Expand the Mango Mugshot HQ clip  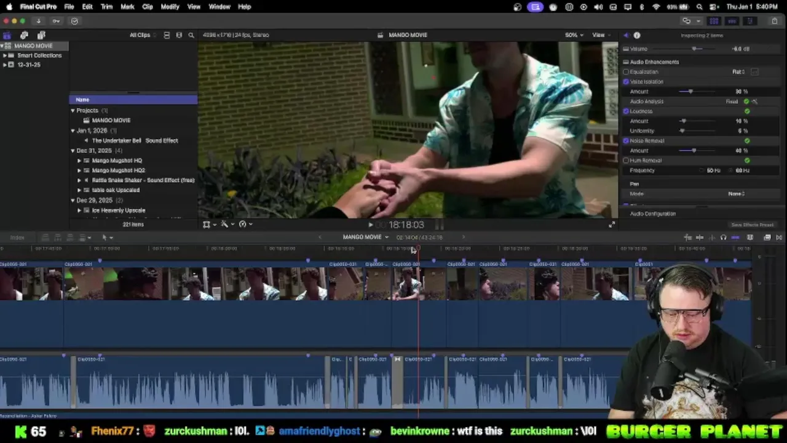(79, 161)
